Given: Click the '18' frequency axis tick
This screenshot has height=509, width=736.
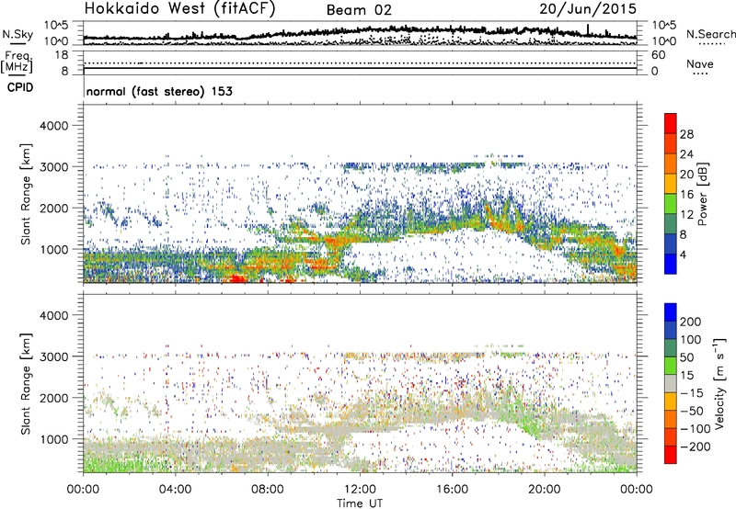Looking at the screenshot, I should pos(61,55).
